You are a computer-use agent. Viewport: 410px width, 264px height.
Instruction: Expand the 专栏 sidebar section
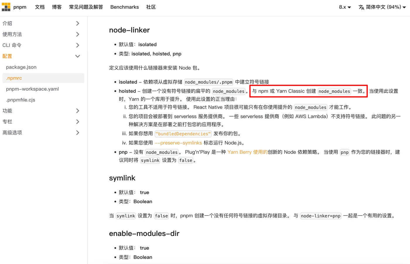(x=78, y=122)
